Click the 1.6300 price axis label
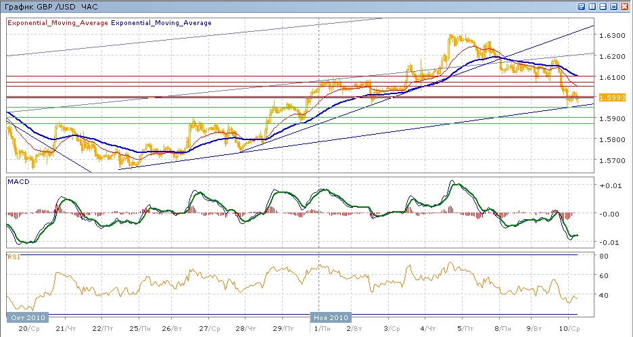This screenshot has width=633, height=337. [x=612, y=35]
